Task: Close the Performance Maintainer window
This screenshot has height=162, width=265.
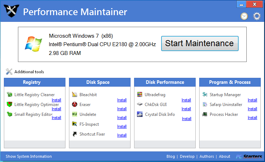Action: pyautogui.click(x=254, y=4)
